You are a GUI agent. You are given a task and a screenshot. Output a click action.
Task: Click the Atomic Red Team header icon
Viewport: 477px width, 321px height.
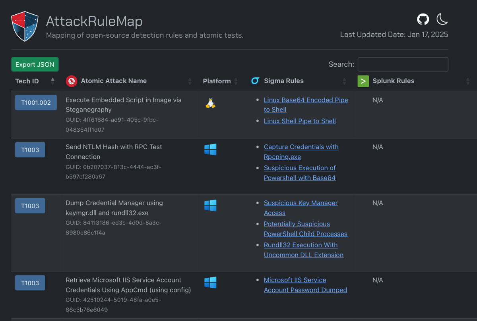(x=72, y=81)
